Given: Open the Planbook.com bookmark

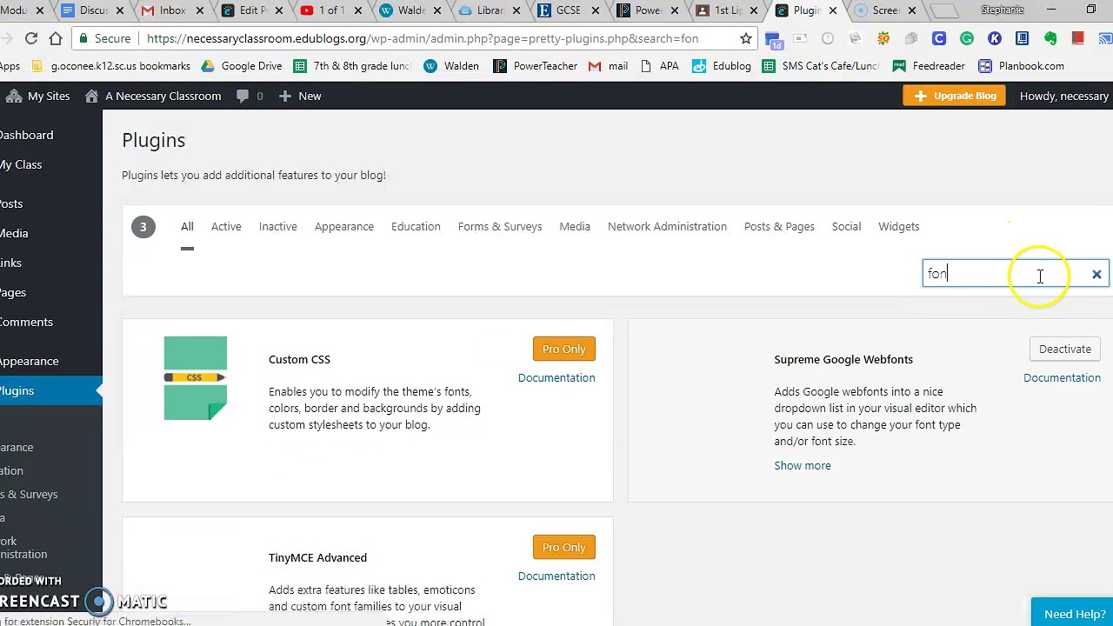Looking at the screenshot, I should (1021, 66).
